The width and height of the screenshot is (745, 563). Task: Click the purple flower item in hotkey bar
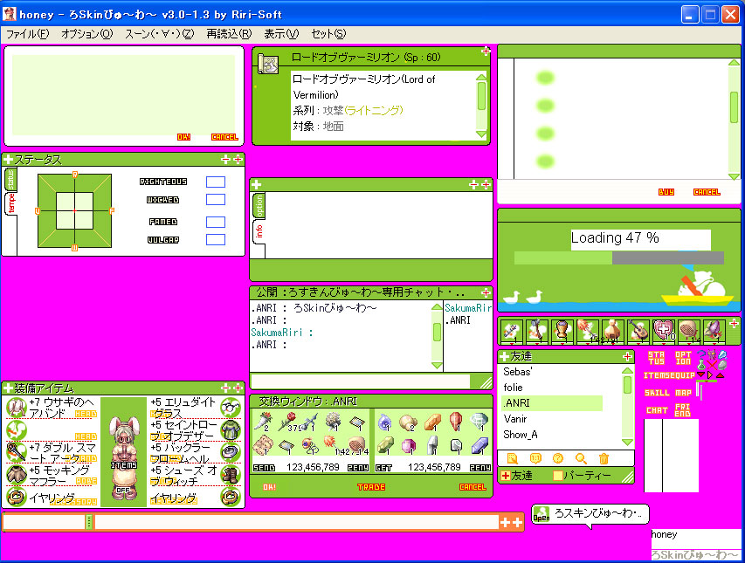[x=714, y=331]
